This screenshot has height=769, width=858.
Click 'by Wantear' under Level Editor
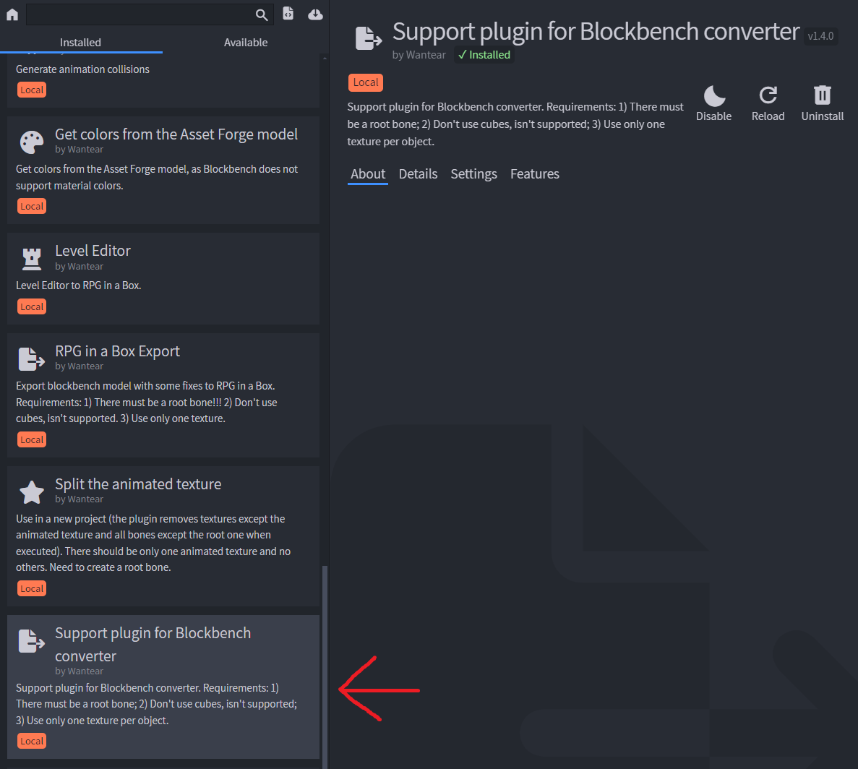[80, 267]
